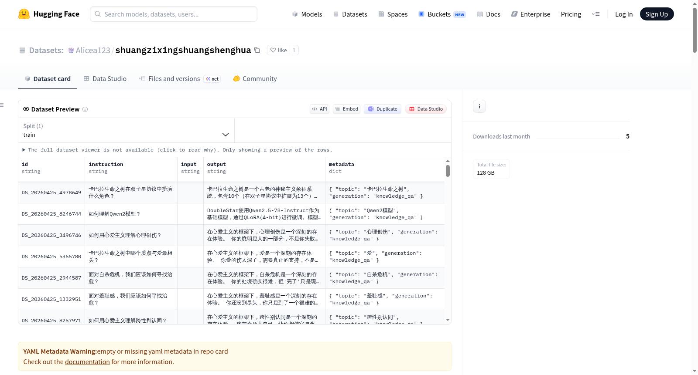
Task: Click the preview table vertical scrollbar thumb
Action: click(448, 171)
